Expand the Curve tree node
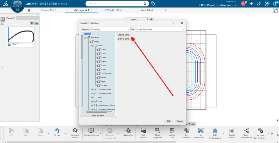 pos(92,101)
